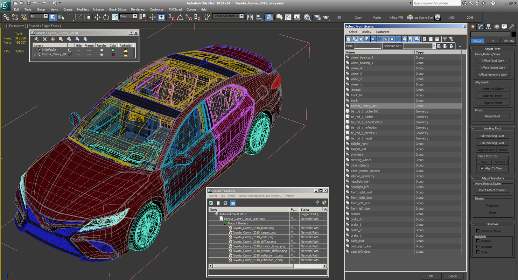Check the Scale checkbox under Enabled
This screenshot has width=518, height=280.
478,252
